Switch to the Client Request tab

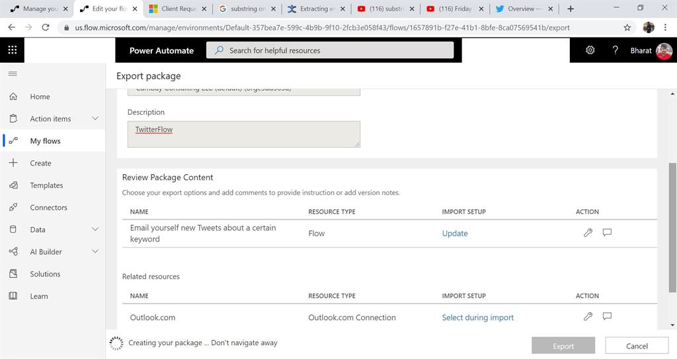click(178, 9)
